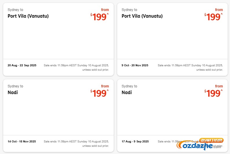Click the "17 Aug - 9 Sep 2025" travel dates
Viewport: 230px width, 154px height.
tap(135, 142)
